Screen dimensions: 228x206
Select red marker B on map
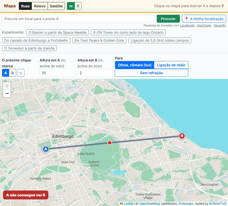point(182,136)
